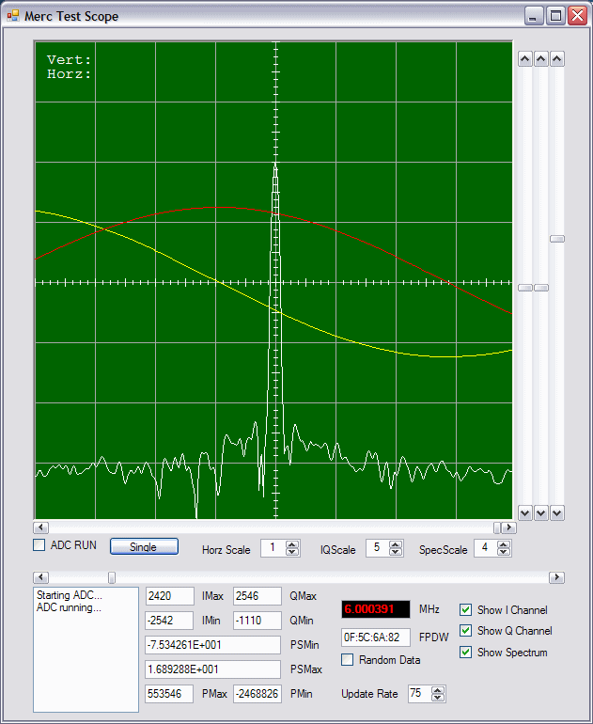Viewport: 593px width, 724px height.
Task: Increase SpecScale with the up arrow
Action: (505, 544)
